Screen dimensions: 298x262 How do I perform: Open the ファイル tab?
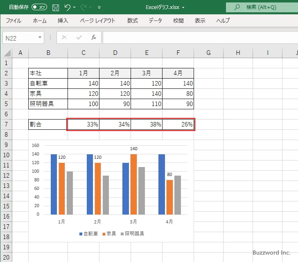coord(14,20)
